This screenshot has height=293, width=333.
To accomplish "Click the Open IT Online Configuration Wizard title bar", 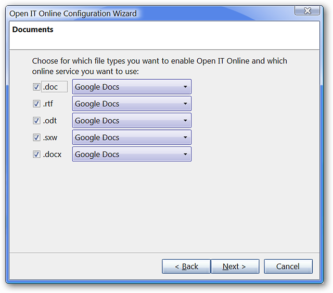I will coord(149,14).
